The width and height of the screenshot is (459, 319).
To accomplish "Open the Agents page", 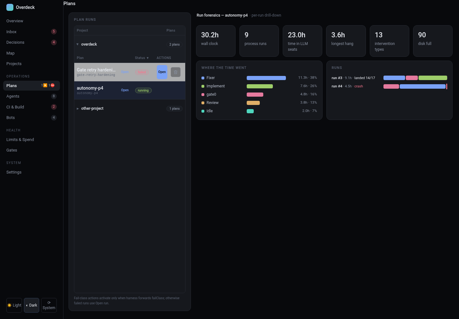I will point(32,96).
